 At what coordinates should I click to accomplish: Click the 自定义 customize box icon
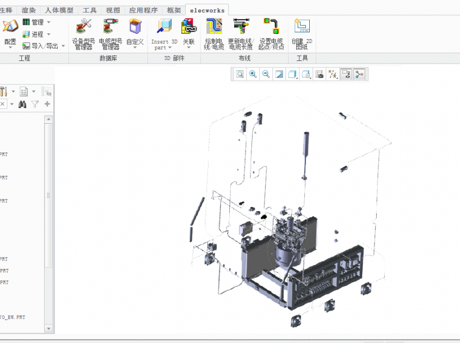135,26
